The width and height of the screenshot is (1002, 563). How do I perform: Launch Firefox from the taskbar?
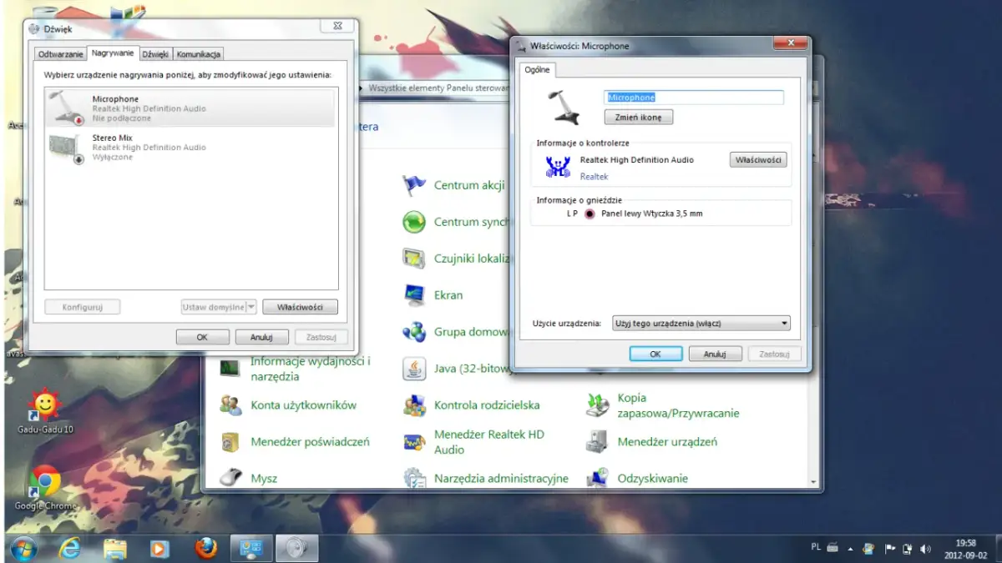(x=205, y=548)
